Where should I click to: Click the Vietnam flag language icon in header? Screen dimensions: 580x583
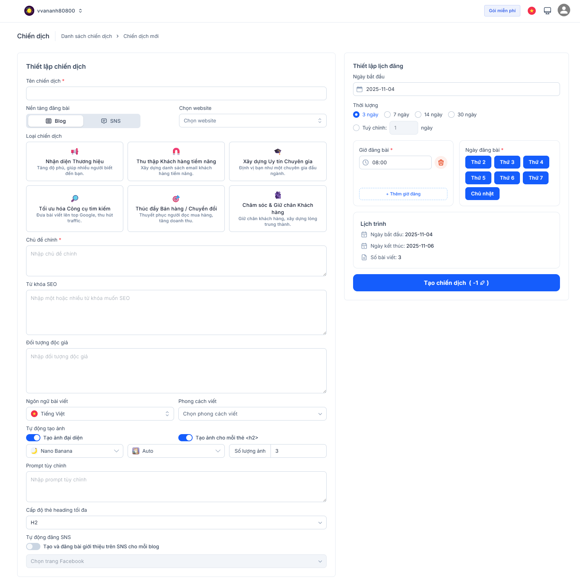click(531, 11)
